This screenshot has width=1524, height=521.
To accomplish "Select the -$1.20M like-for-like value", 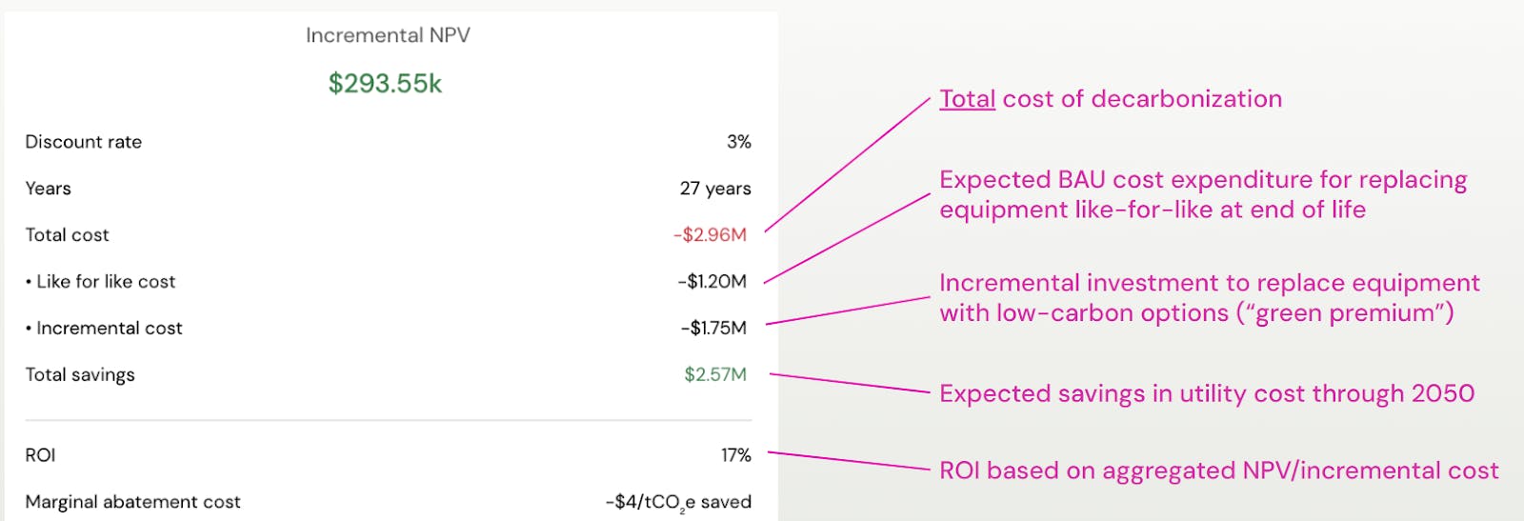I will (712, 282).
